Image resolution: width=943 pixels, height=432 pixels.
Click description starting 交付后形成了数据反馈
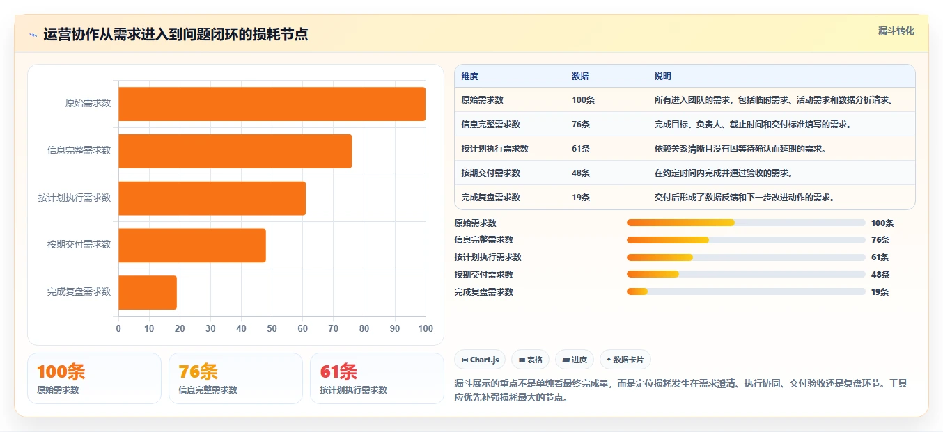click(x=744, y=198)
